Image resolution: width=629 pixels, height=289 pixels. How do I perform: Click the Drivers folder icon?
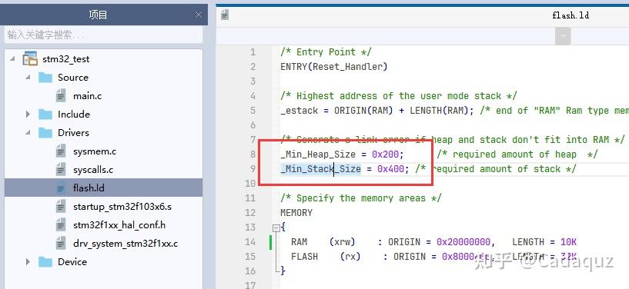point(45,132)
